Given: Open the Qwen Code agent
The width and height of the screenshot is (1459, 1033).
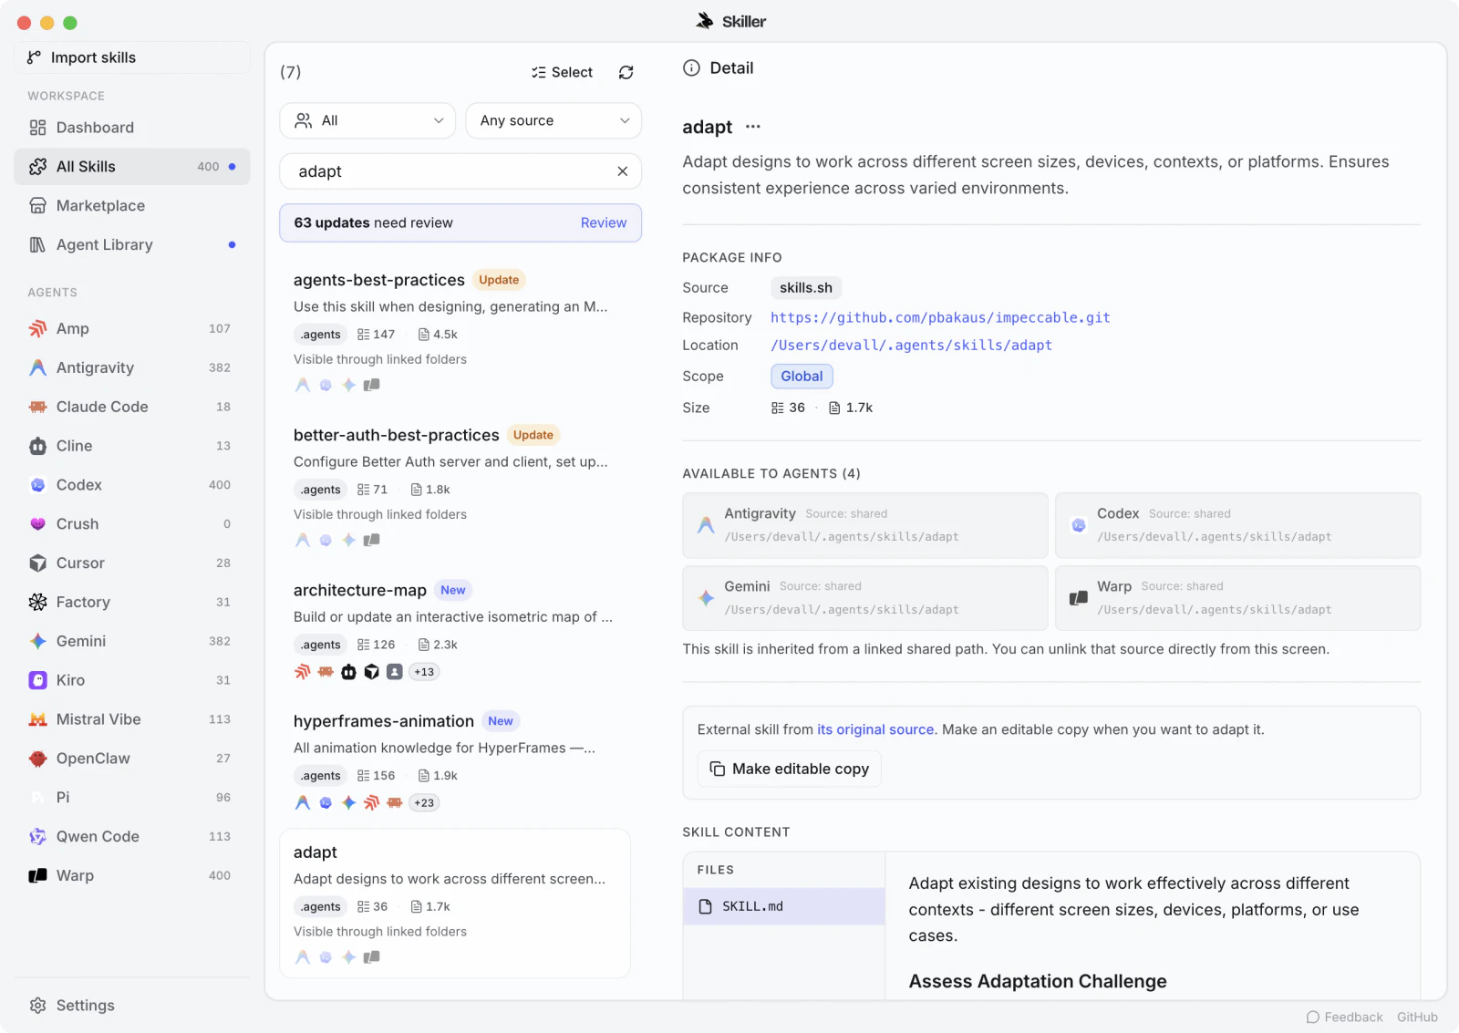Looking at the screenshot, I should click(132, 836).
